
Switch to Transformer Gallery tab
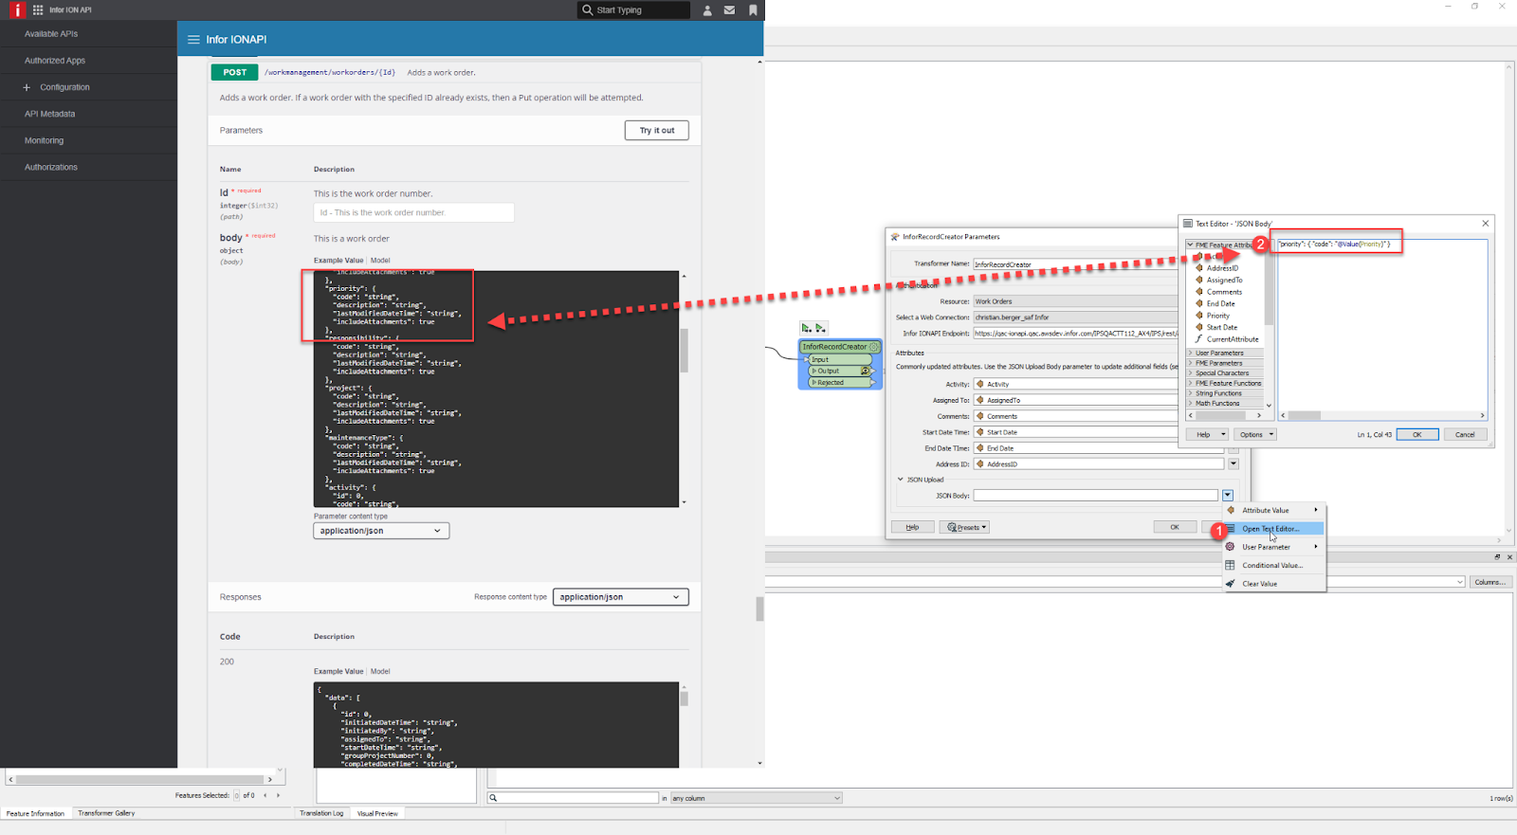(106, 813)
